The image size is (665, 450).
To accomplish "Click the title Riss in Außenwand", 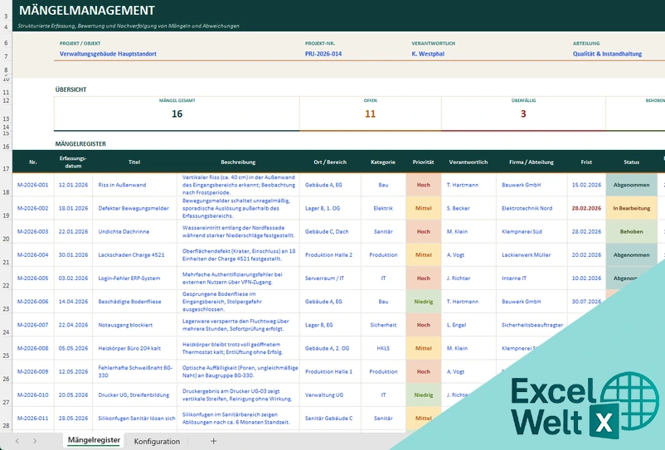I will pos(122,185).
